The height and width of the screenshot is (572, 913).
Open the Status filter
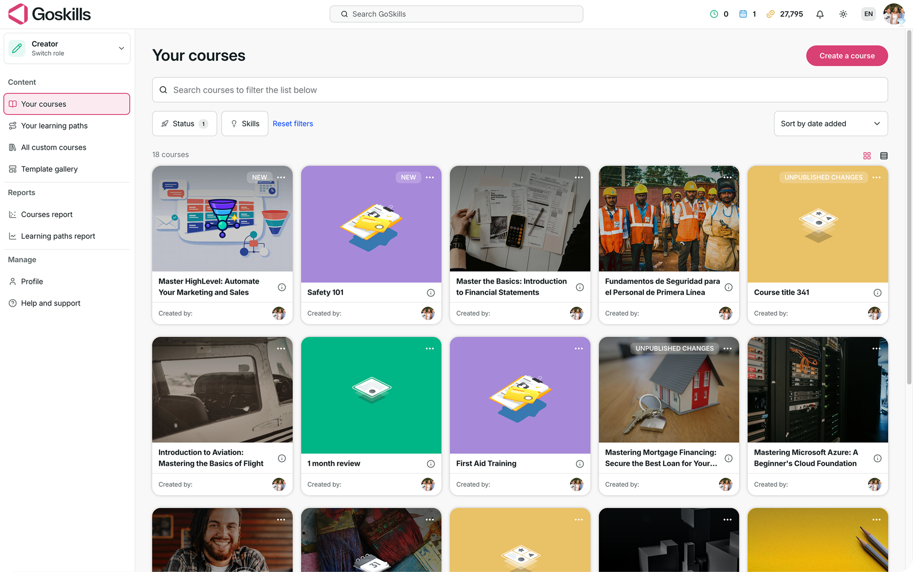184,124
